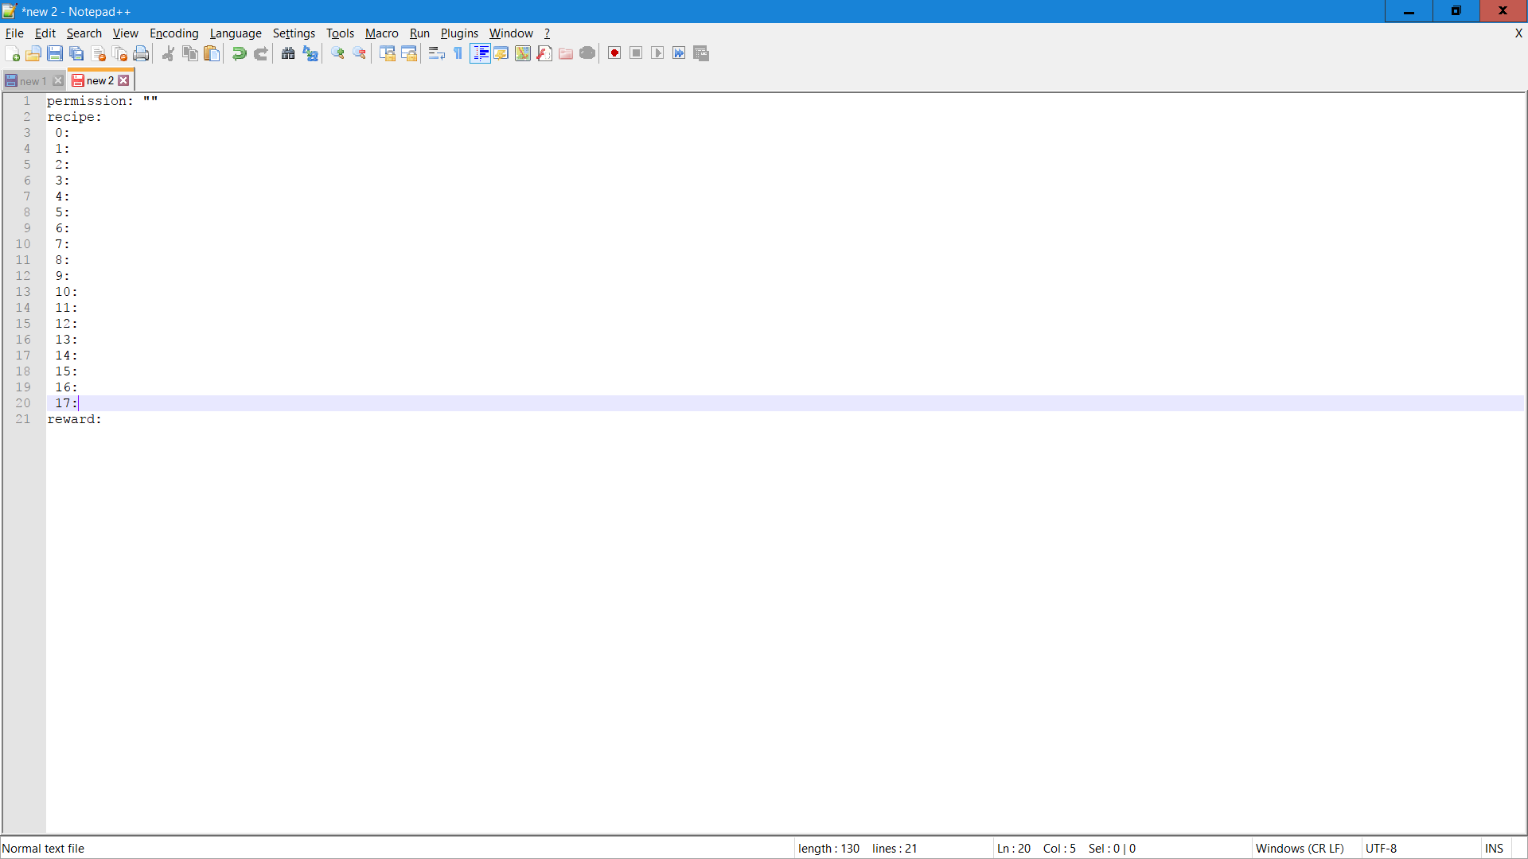Screen dimensions: 1528x859
Task: Cut selection with scissors icon
Action: click(x=169, y=53)
